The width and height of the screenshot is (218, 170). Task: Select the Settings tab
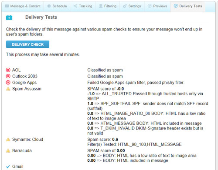click(132, 6)
